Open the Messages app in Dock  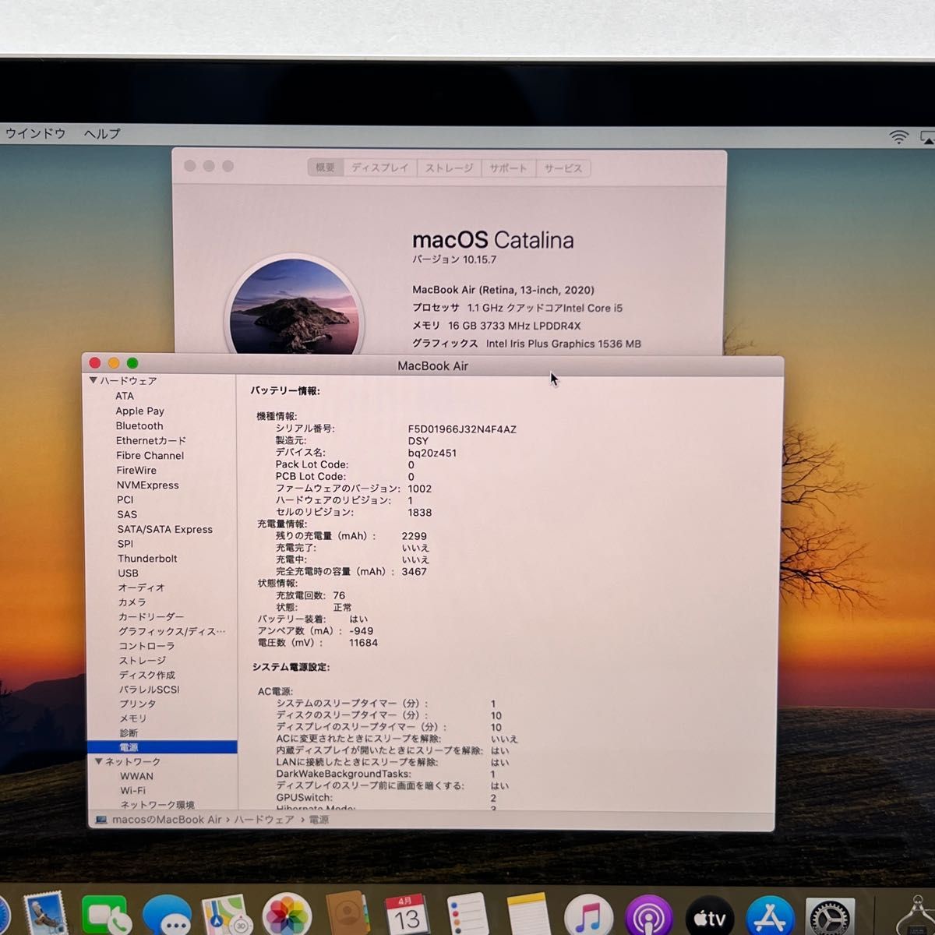(167, 915)
